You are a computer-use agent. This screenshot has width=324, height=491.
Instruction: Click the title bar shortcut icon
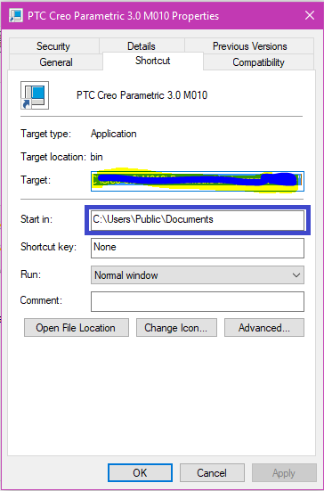[16, 16]
